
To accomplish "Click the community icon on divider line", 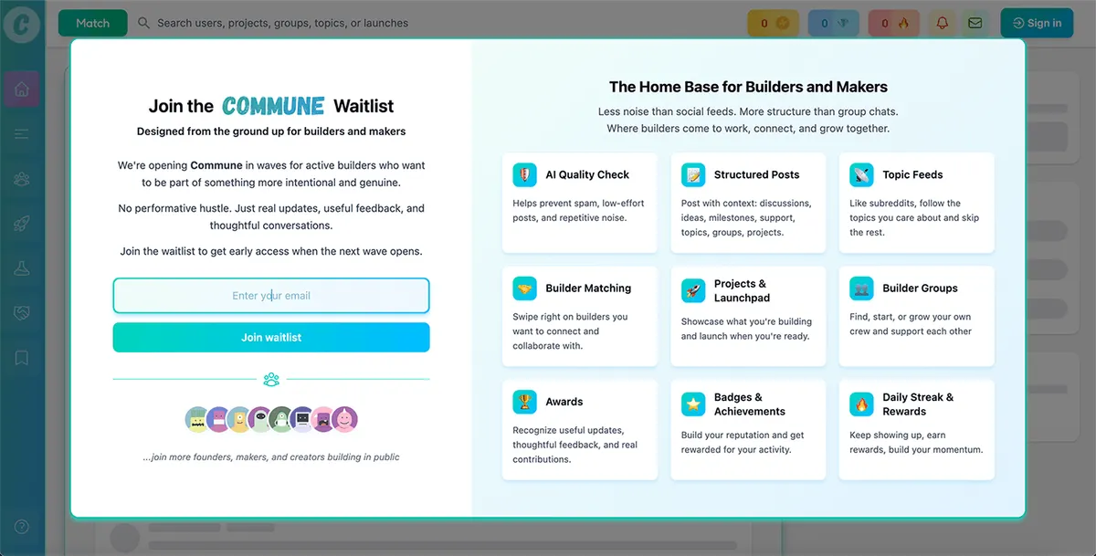I will coord(271,379).
